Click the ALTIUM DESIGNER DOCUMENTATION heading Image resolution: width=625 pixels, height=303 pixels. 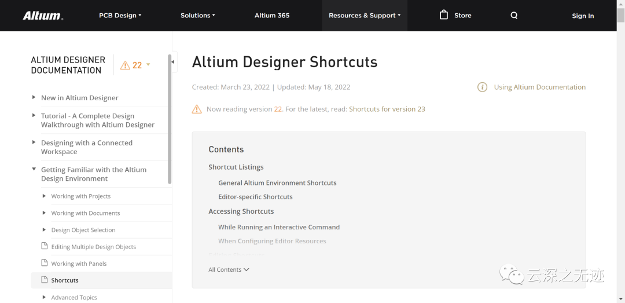point(68,65)
